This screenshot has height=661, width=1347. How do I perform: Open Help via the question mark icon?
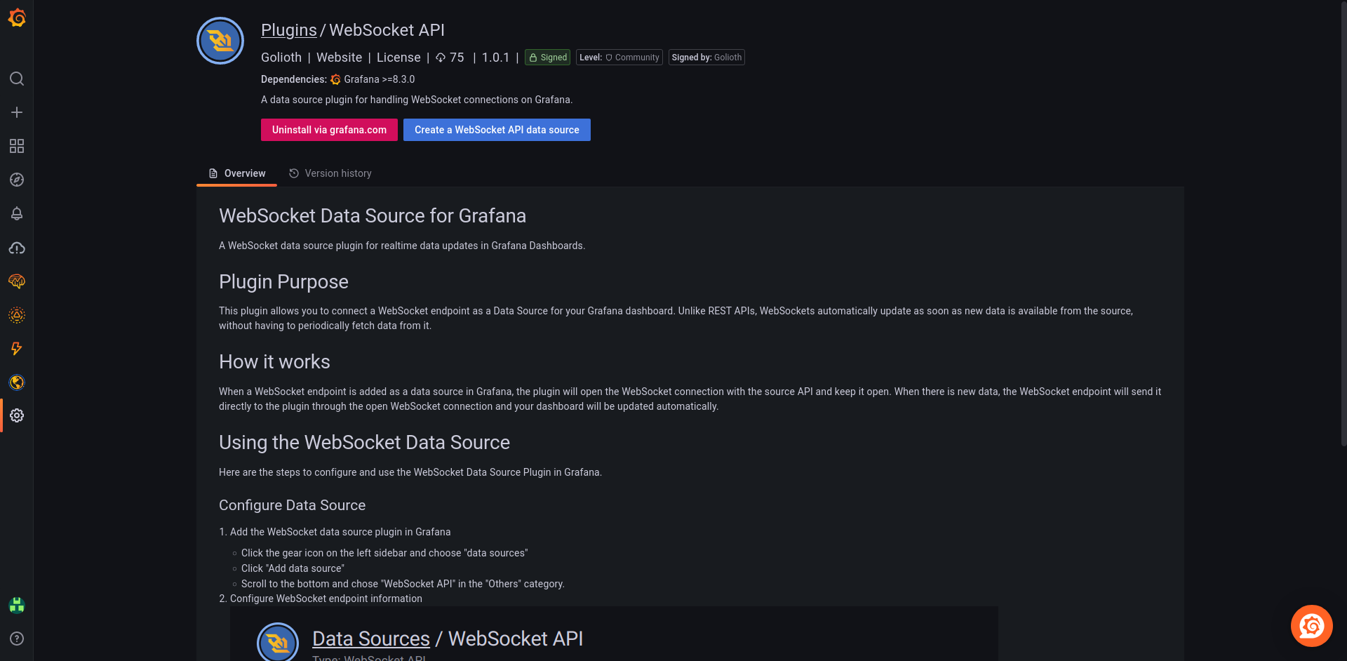point(17,639)
